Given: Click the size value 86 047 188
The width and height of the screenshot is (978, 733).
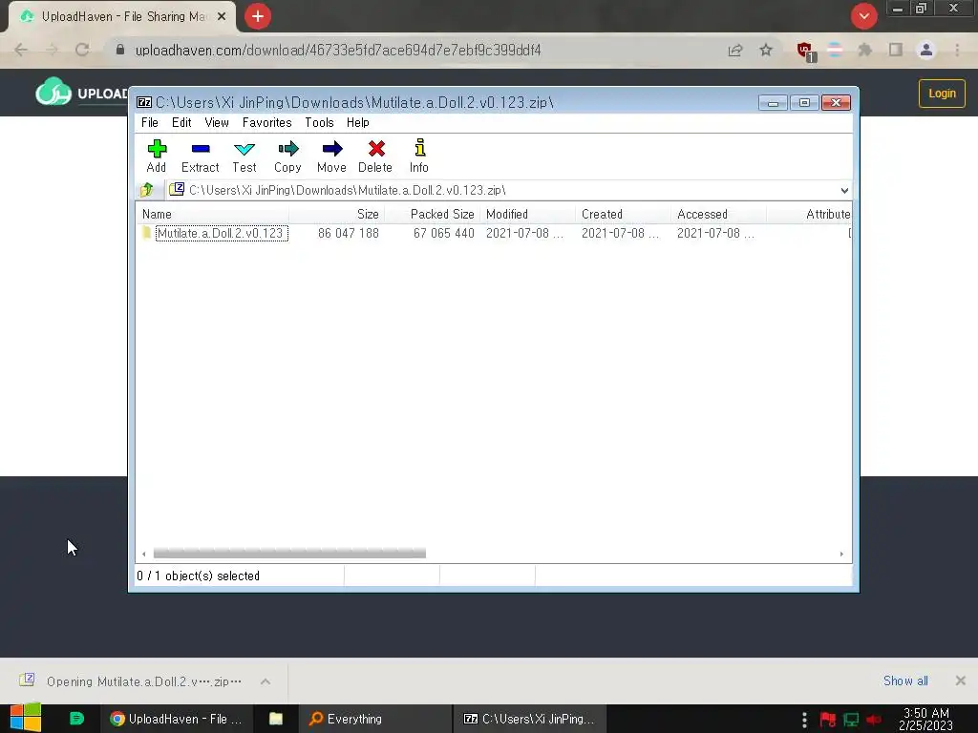Looking at the screenshot, I should [348, 233].
